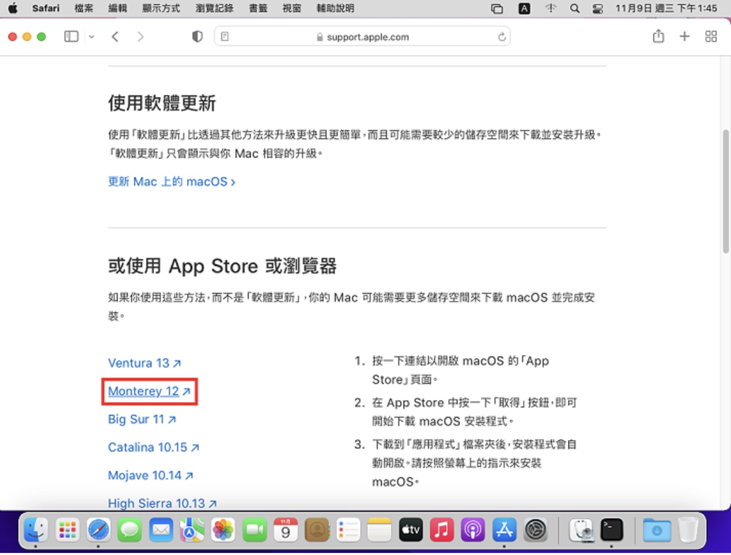
Task: Open Safari from the Dock
Action: (98, 530)
